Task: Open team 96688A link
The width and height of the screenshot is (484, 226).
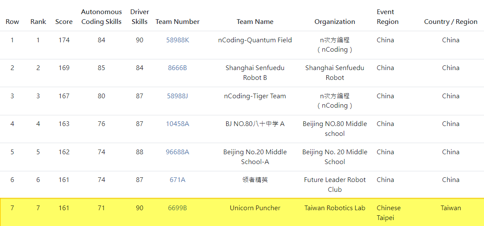Action: pos(177,152)
